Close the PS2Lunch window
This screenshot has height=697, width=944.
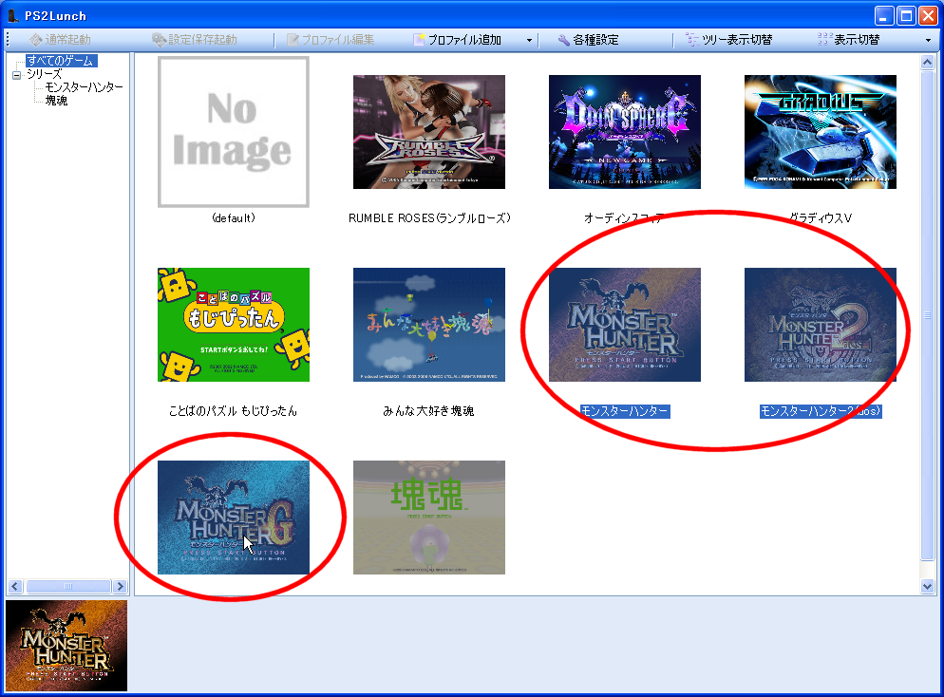point(928,15)
